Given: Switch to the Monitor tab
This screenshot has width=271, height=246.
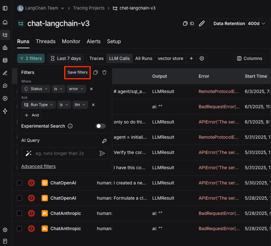Looking at the screenshot, I should pos(71,42).
